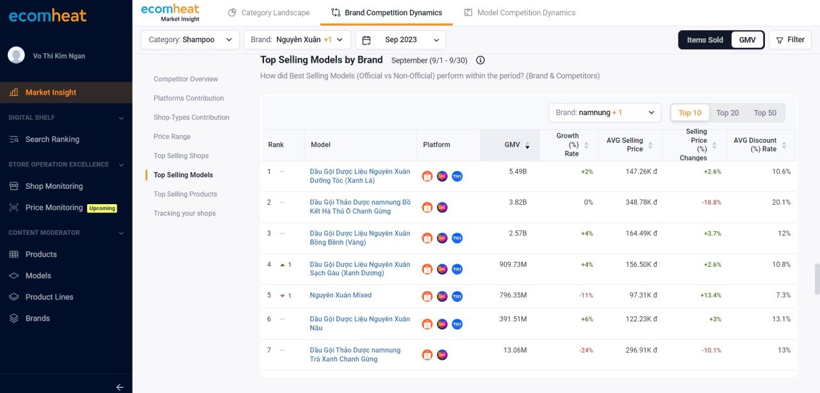This screenshot has width=820, height=393.
Task: Switch to Category Landscape tab
Action: pyautogui.click(x=269, y=13)
